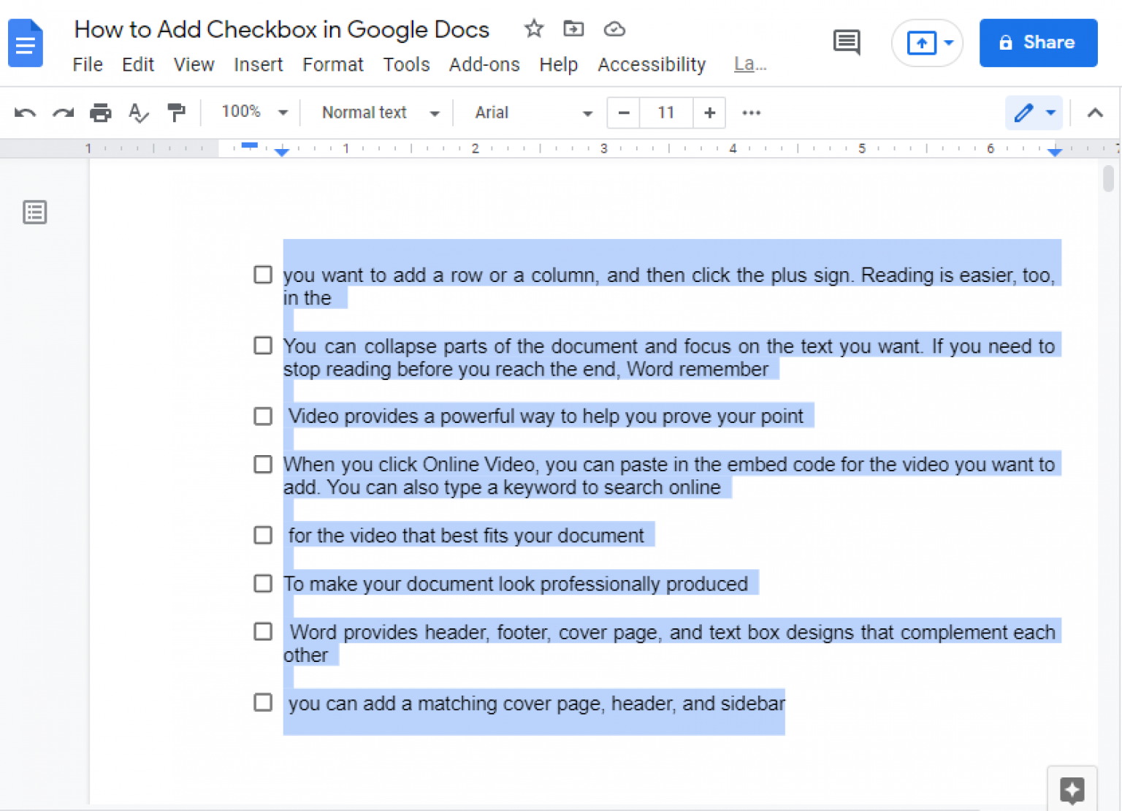Click the left indent marker on ruler

click(282, 152)
